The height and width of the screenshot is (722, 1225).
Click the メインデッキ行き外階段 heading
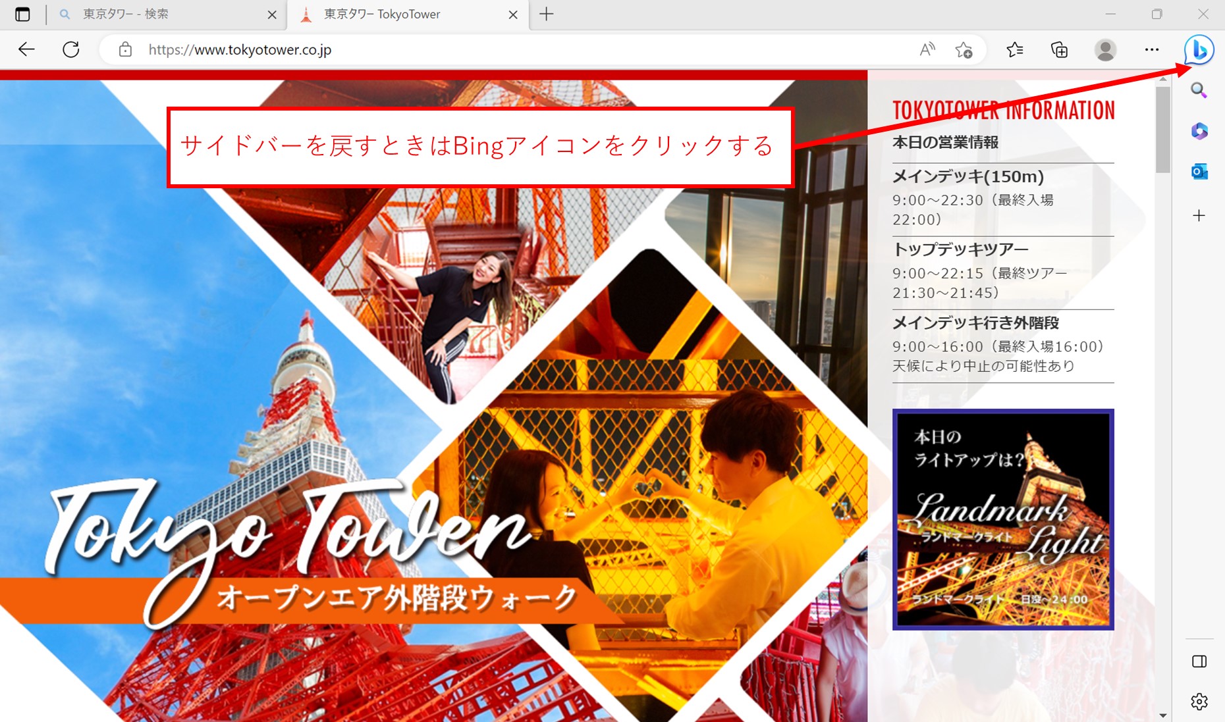975,322
